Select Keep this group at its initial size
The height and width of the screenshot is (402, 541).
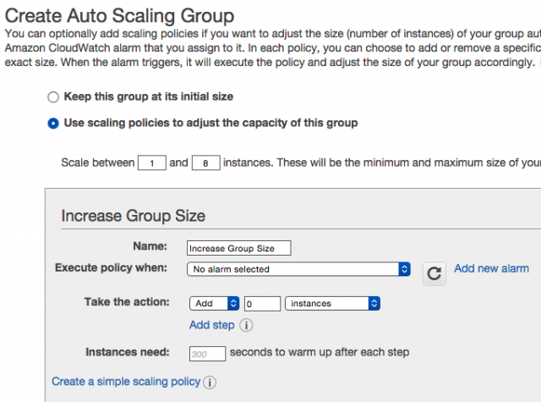(53, 97)
